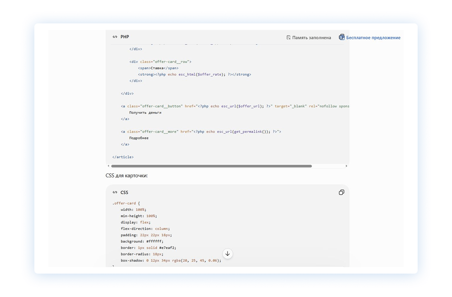452x297 pixels.
Task: Click the 'display: flex;' line
Action: [136, 222]
